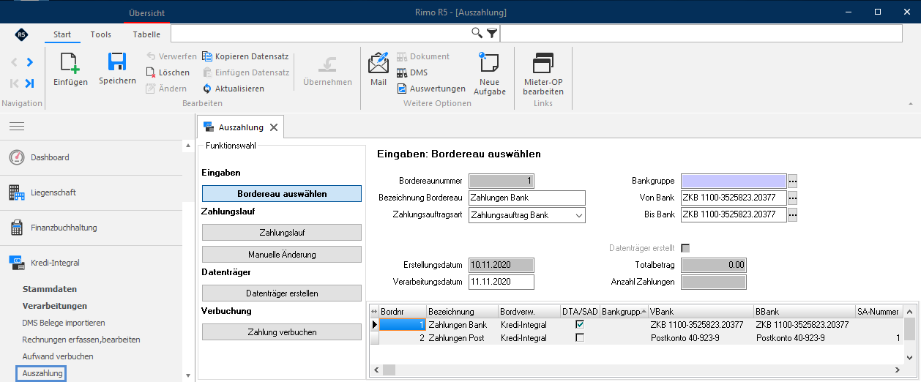Image resolution: width=921 pixels, height=382 pixels.
Task: Switch to the Tabelle ribbon tab
Action: click(x=146, y=34)
